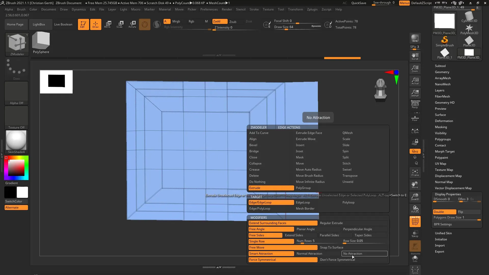Toggle Zadd mode
Screen dimensions: 489x275
[x=220, y=21]
